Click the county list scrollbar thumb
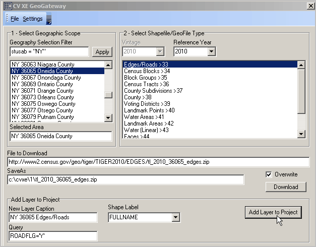Viewport: 316px width, 247px height. click(x=108, y=95)
